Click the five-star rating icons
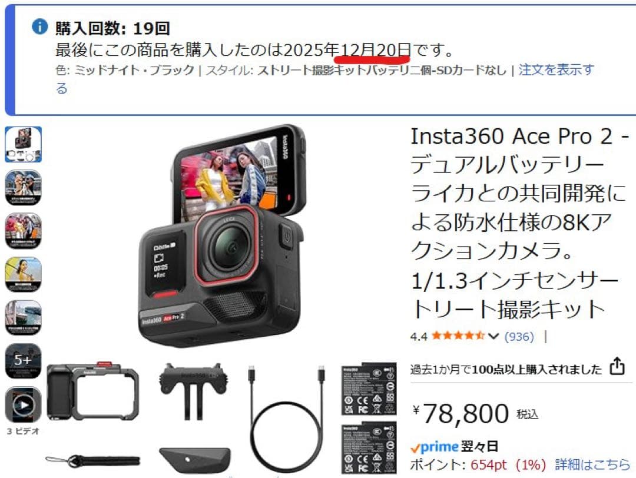The width and height of the screenshot is (636, 478). 458,336
